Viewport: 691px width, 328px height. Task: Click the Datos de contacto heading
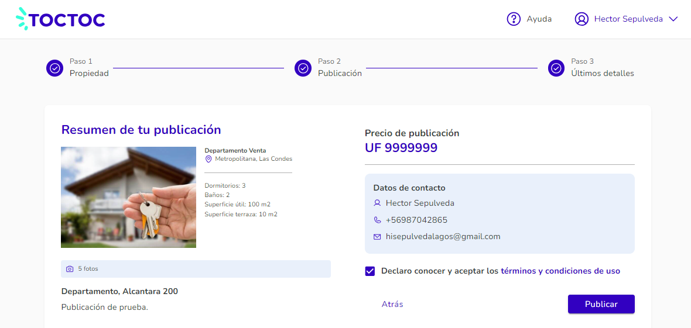coord(409,188)
